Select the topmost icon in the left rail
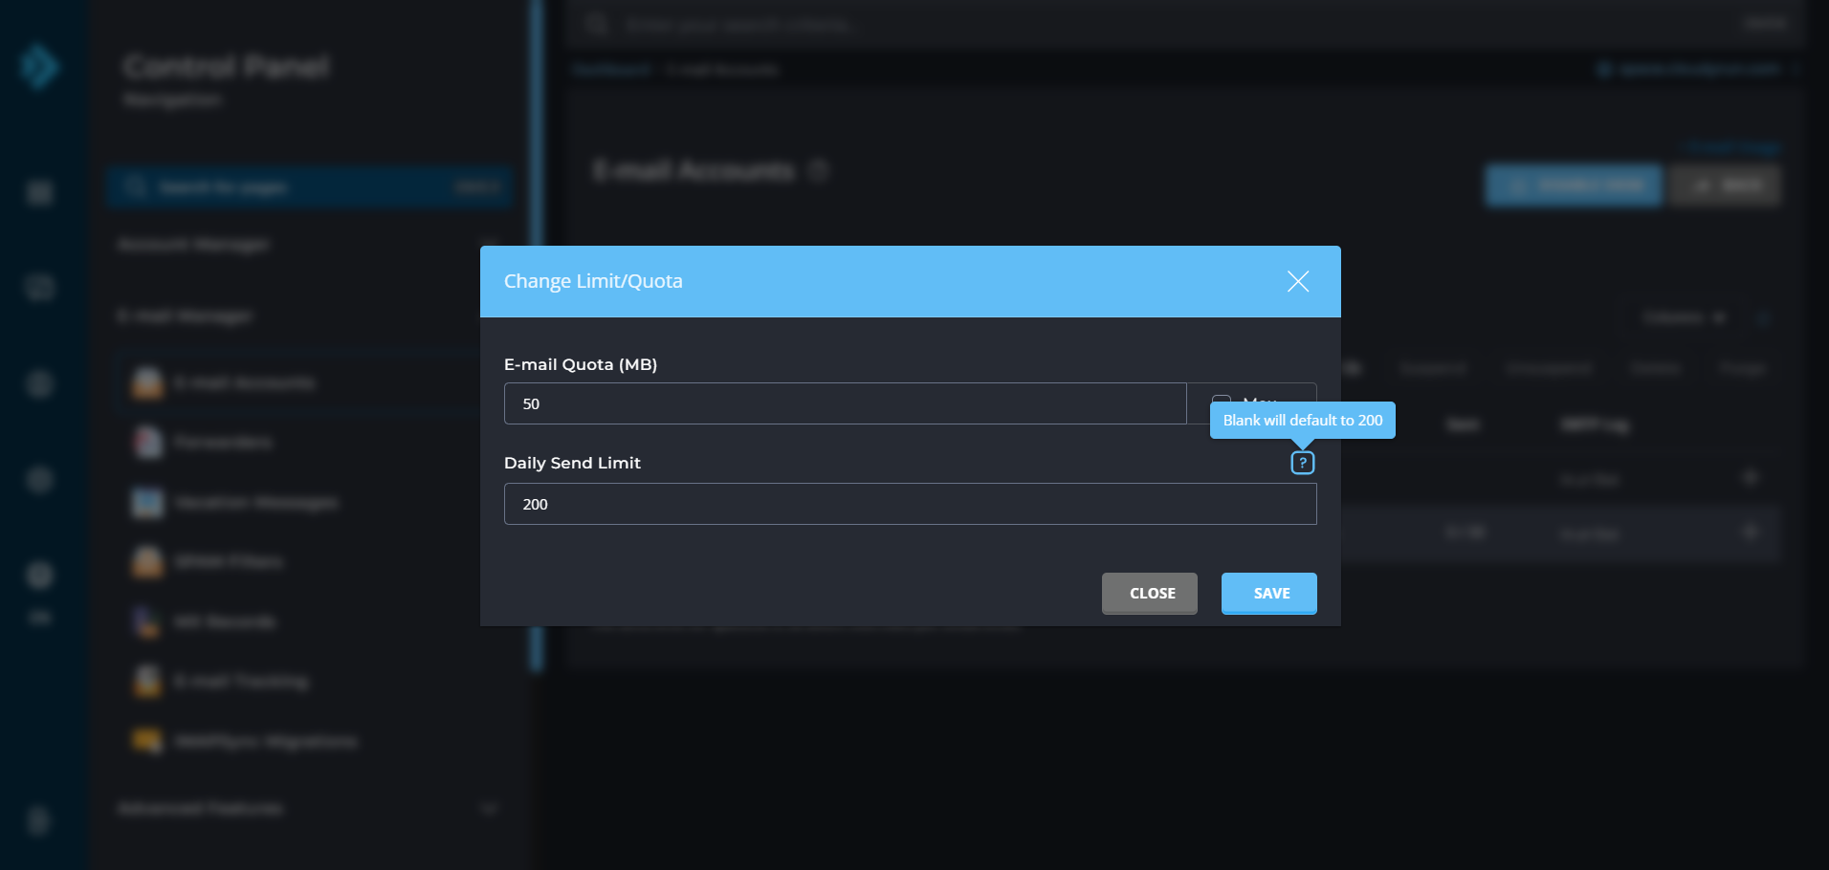The width and height of the screenshot is (1829, 870). (x=38, y=193)
